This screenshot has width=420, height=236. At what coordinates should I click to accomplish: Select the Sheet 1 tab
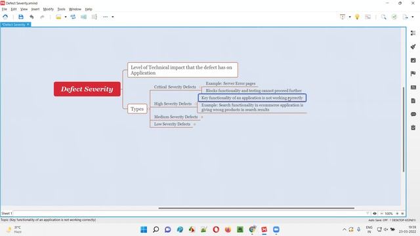pyautogui.click(x=7, y=214)
